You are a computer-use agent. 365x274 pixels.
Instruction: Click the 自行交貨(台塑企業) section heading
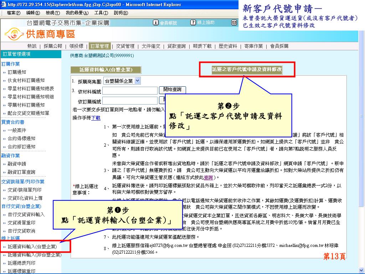(21, 207)
